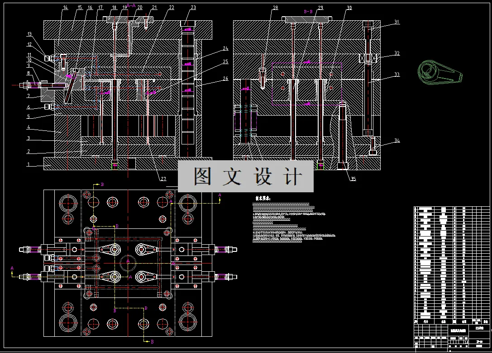Screen dimensions: 492x353
Task: Pick balloon label 21
Action: tap(154, 8)
